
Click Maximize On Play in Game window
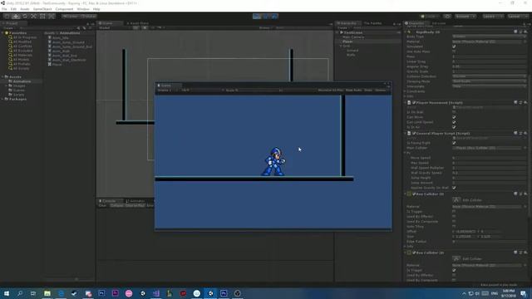point(331,91)
